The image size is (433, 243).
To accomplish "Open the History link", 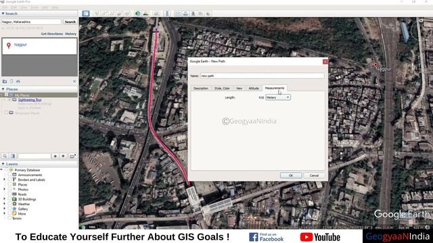I will pos(70,34).
